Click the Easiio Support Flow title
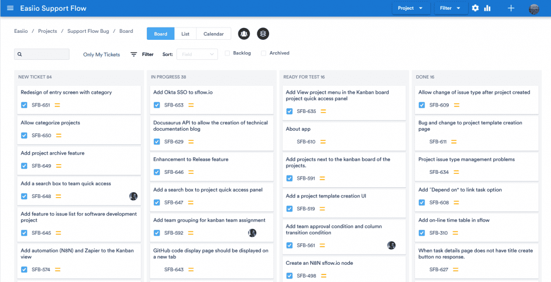Image resolution: width=551 pixels, height=282 pixels. tap(53, 8)
